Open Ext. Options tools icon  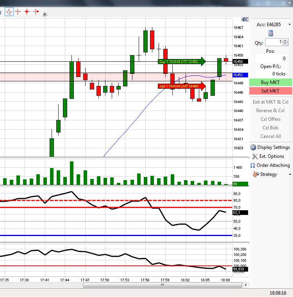coord(255,156)
